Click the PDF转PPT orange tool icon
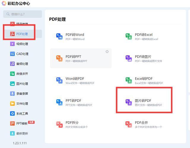Screen dimensions: 190x148 [59, 58]
